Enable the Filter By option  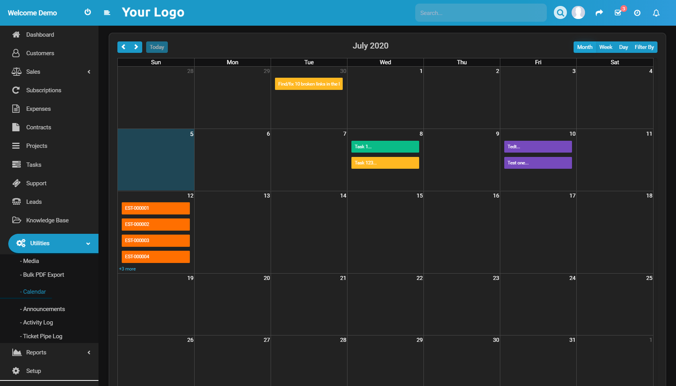click(x=643, y=47)
